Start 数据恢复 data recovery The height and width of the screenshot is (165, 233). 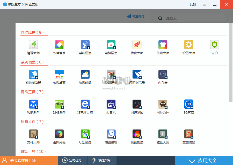[188, 136]
